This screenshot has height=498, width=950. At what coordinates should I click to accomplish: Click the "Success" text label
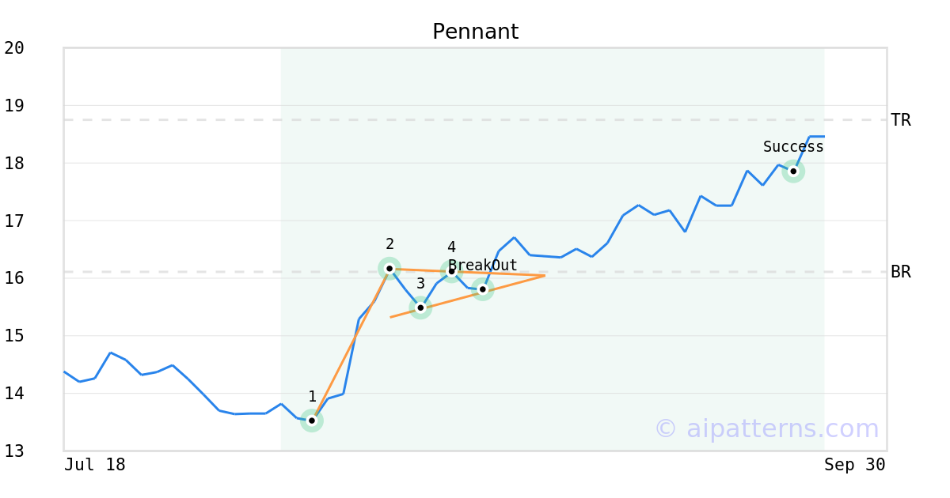[x=793, y=147]
